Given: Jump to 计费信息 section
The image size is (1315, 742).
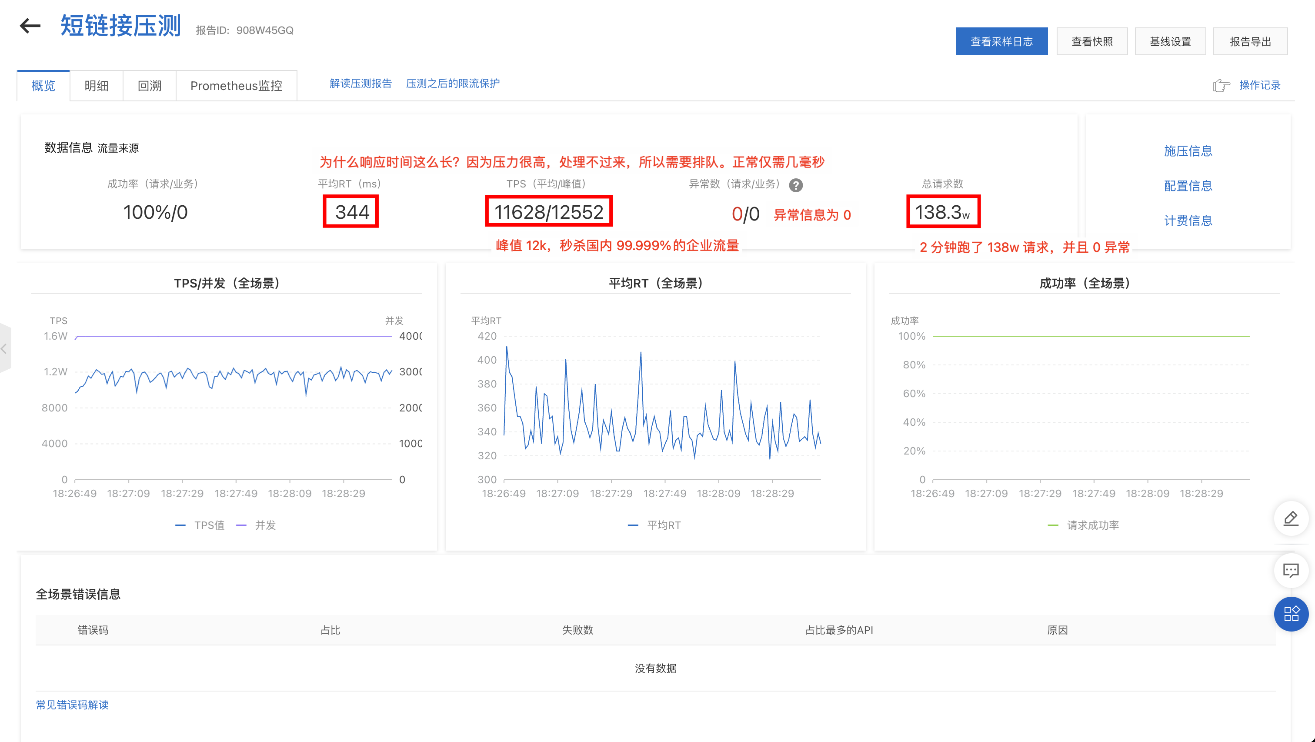Looking at the screenshot, I should coord(1188,220).
